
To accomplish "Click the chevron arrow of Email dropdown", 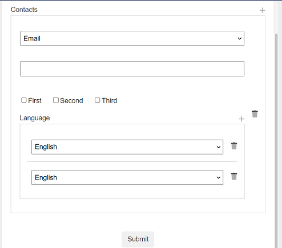I will click(240, 38).
